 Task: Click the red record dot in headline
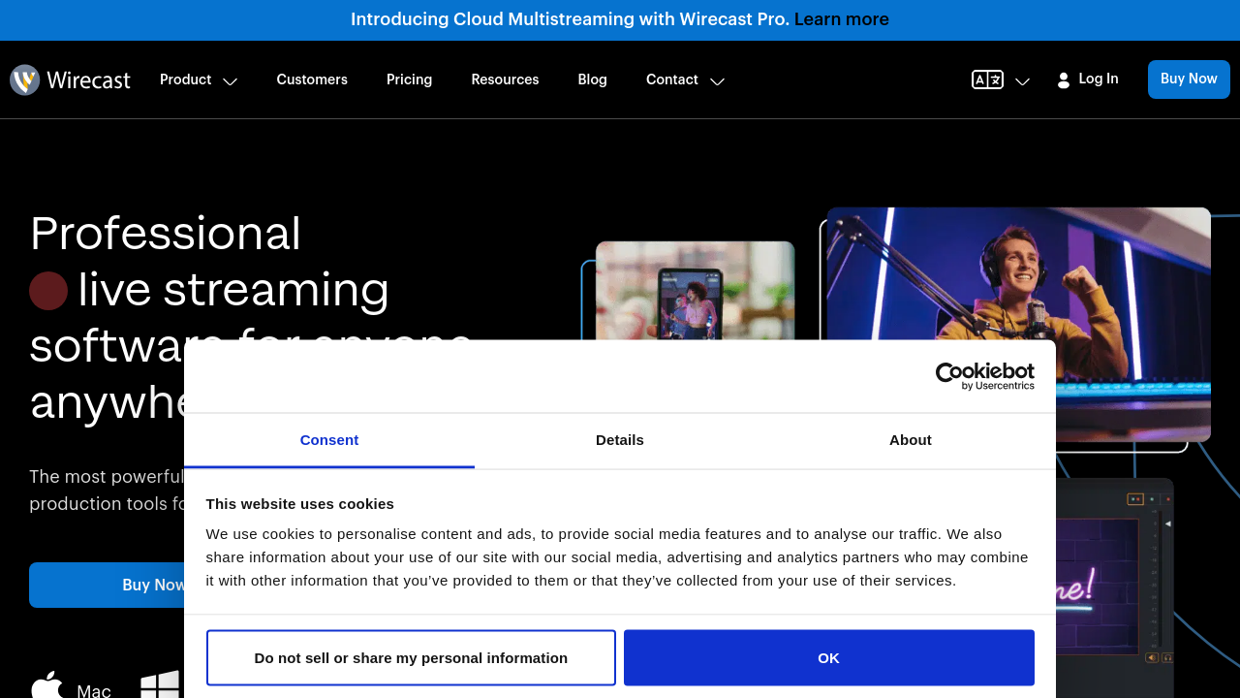48,291
